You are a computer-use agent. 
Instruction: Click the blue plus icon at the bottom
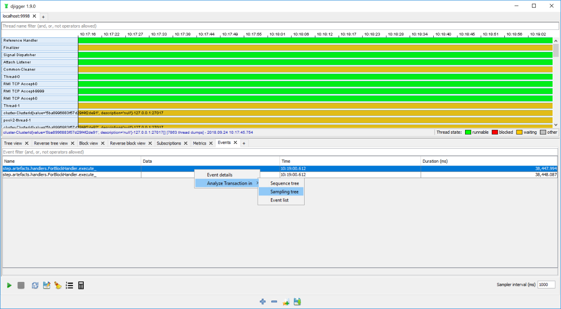tap(262, 302)
